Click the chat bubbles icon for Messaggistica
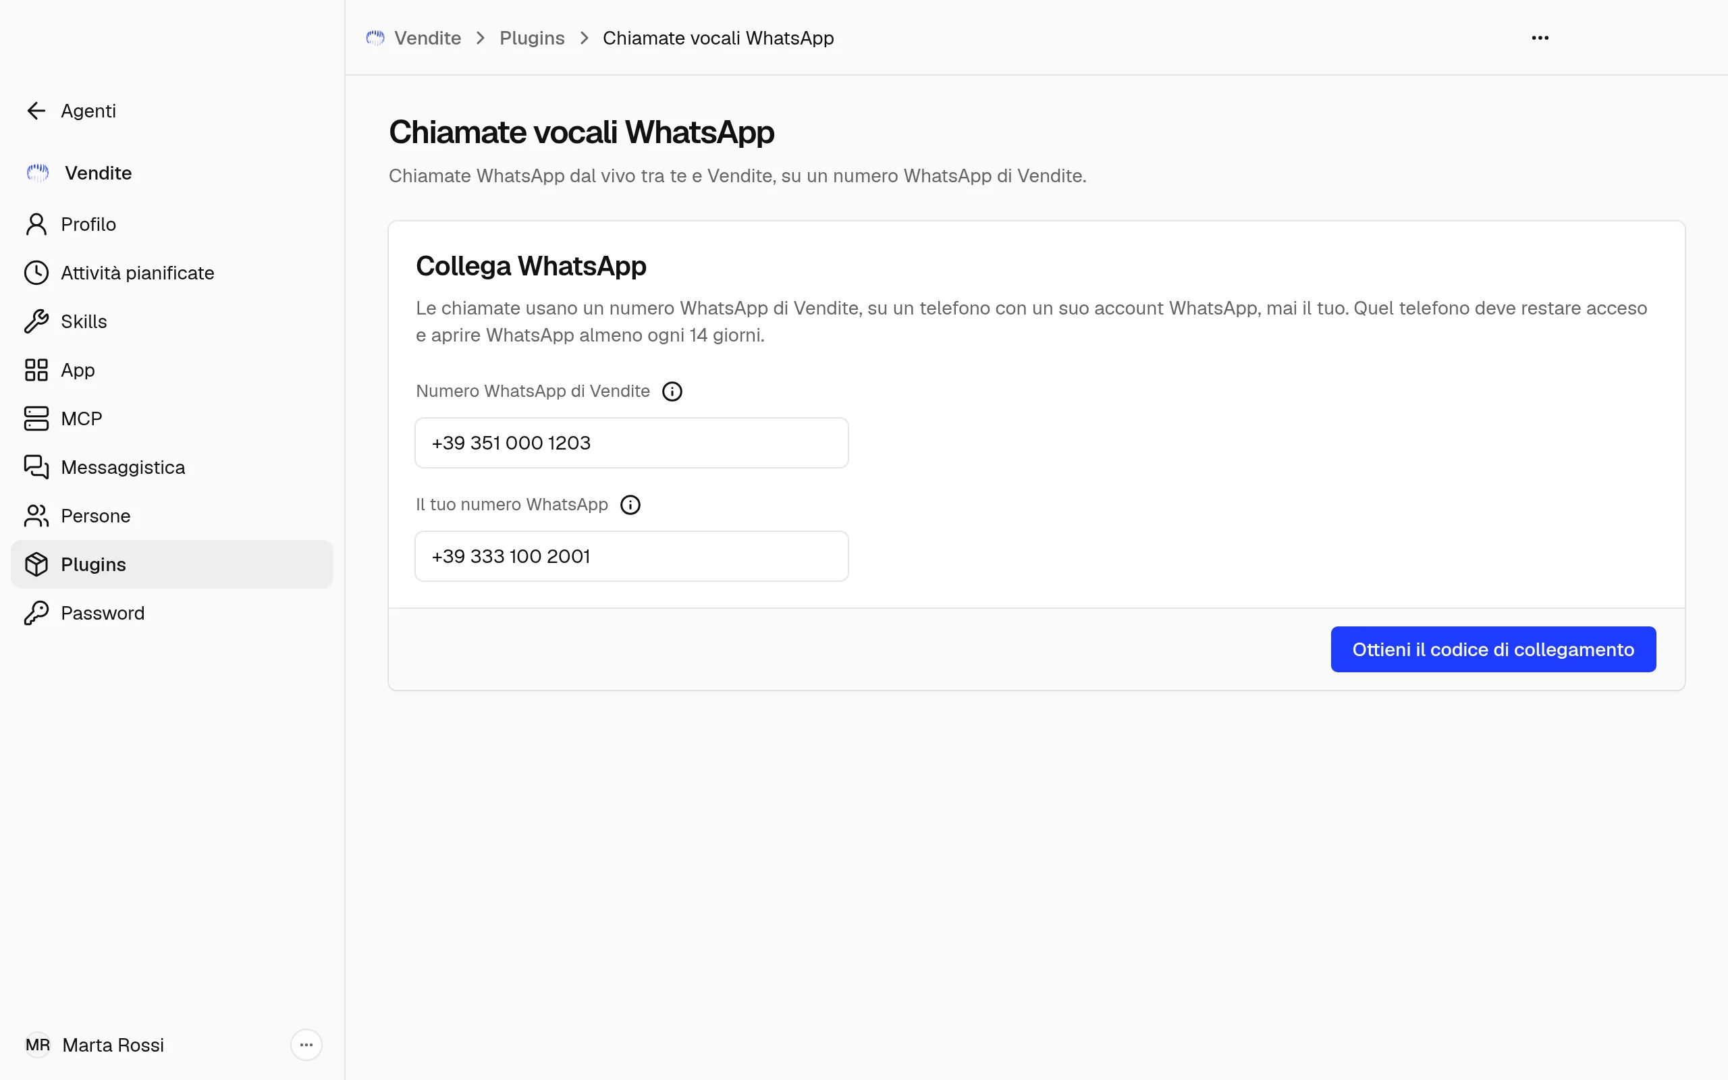This screenshot has width=1728, height=1080. coord(36,467)
